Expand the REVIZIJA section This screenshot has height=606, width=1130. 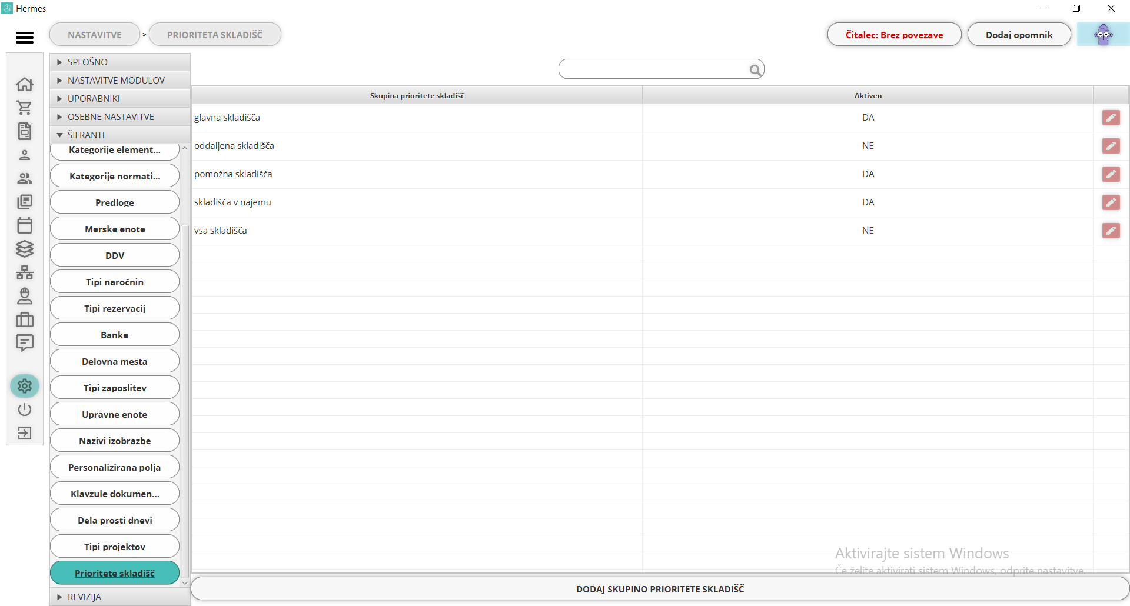coord(120,597)
